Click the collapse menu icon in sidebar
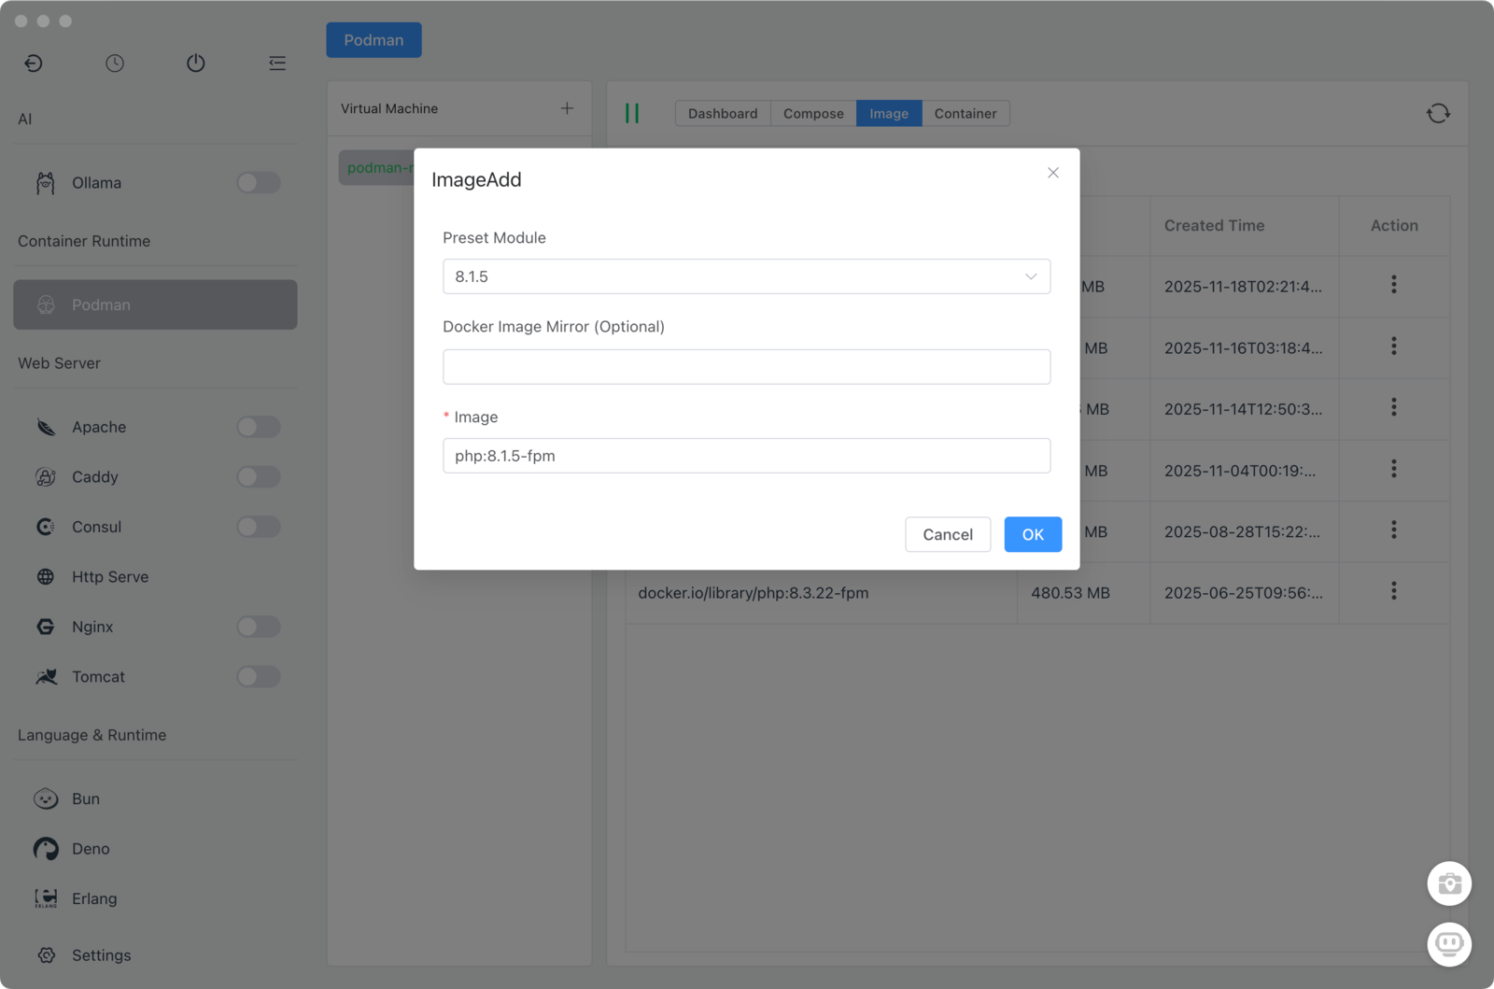Image resolution: width=1494 pixels, height=989 pixels. tap(277, 63)
